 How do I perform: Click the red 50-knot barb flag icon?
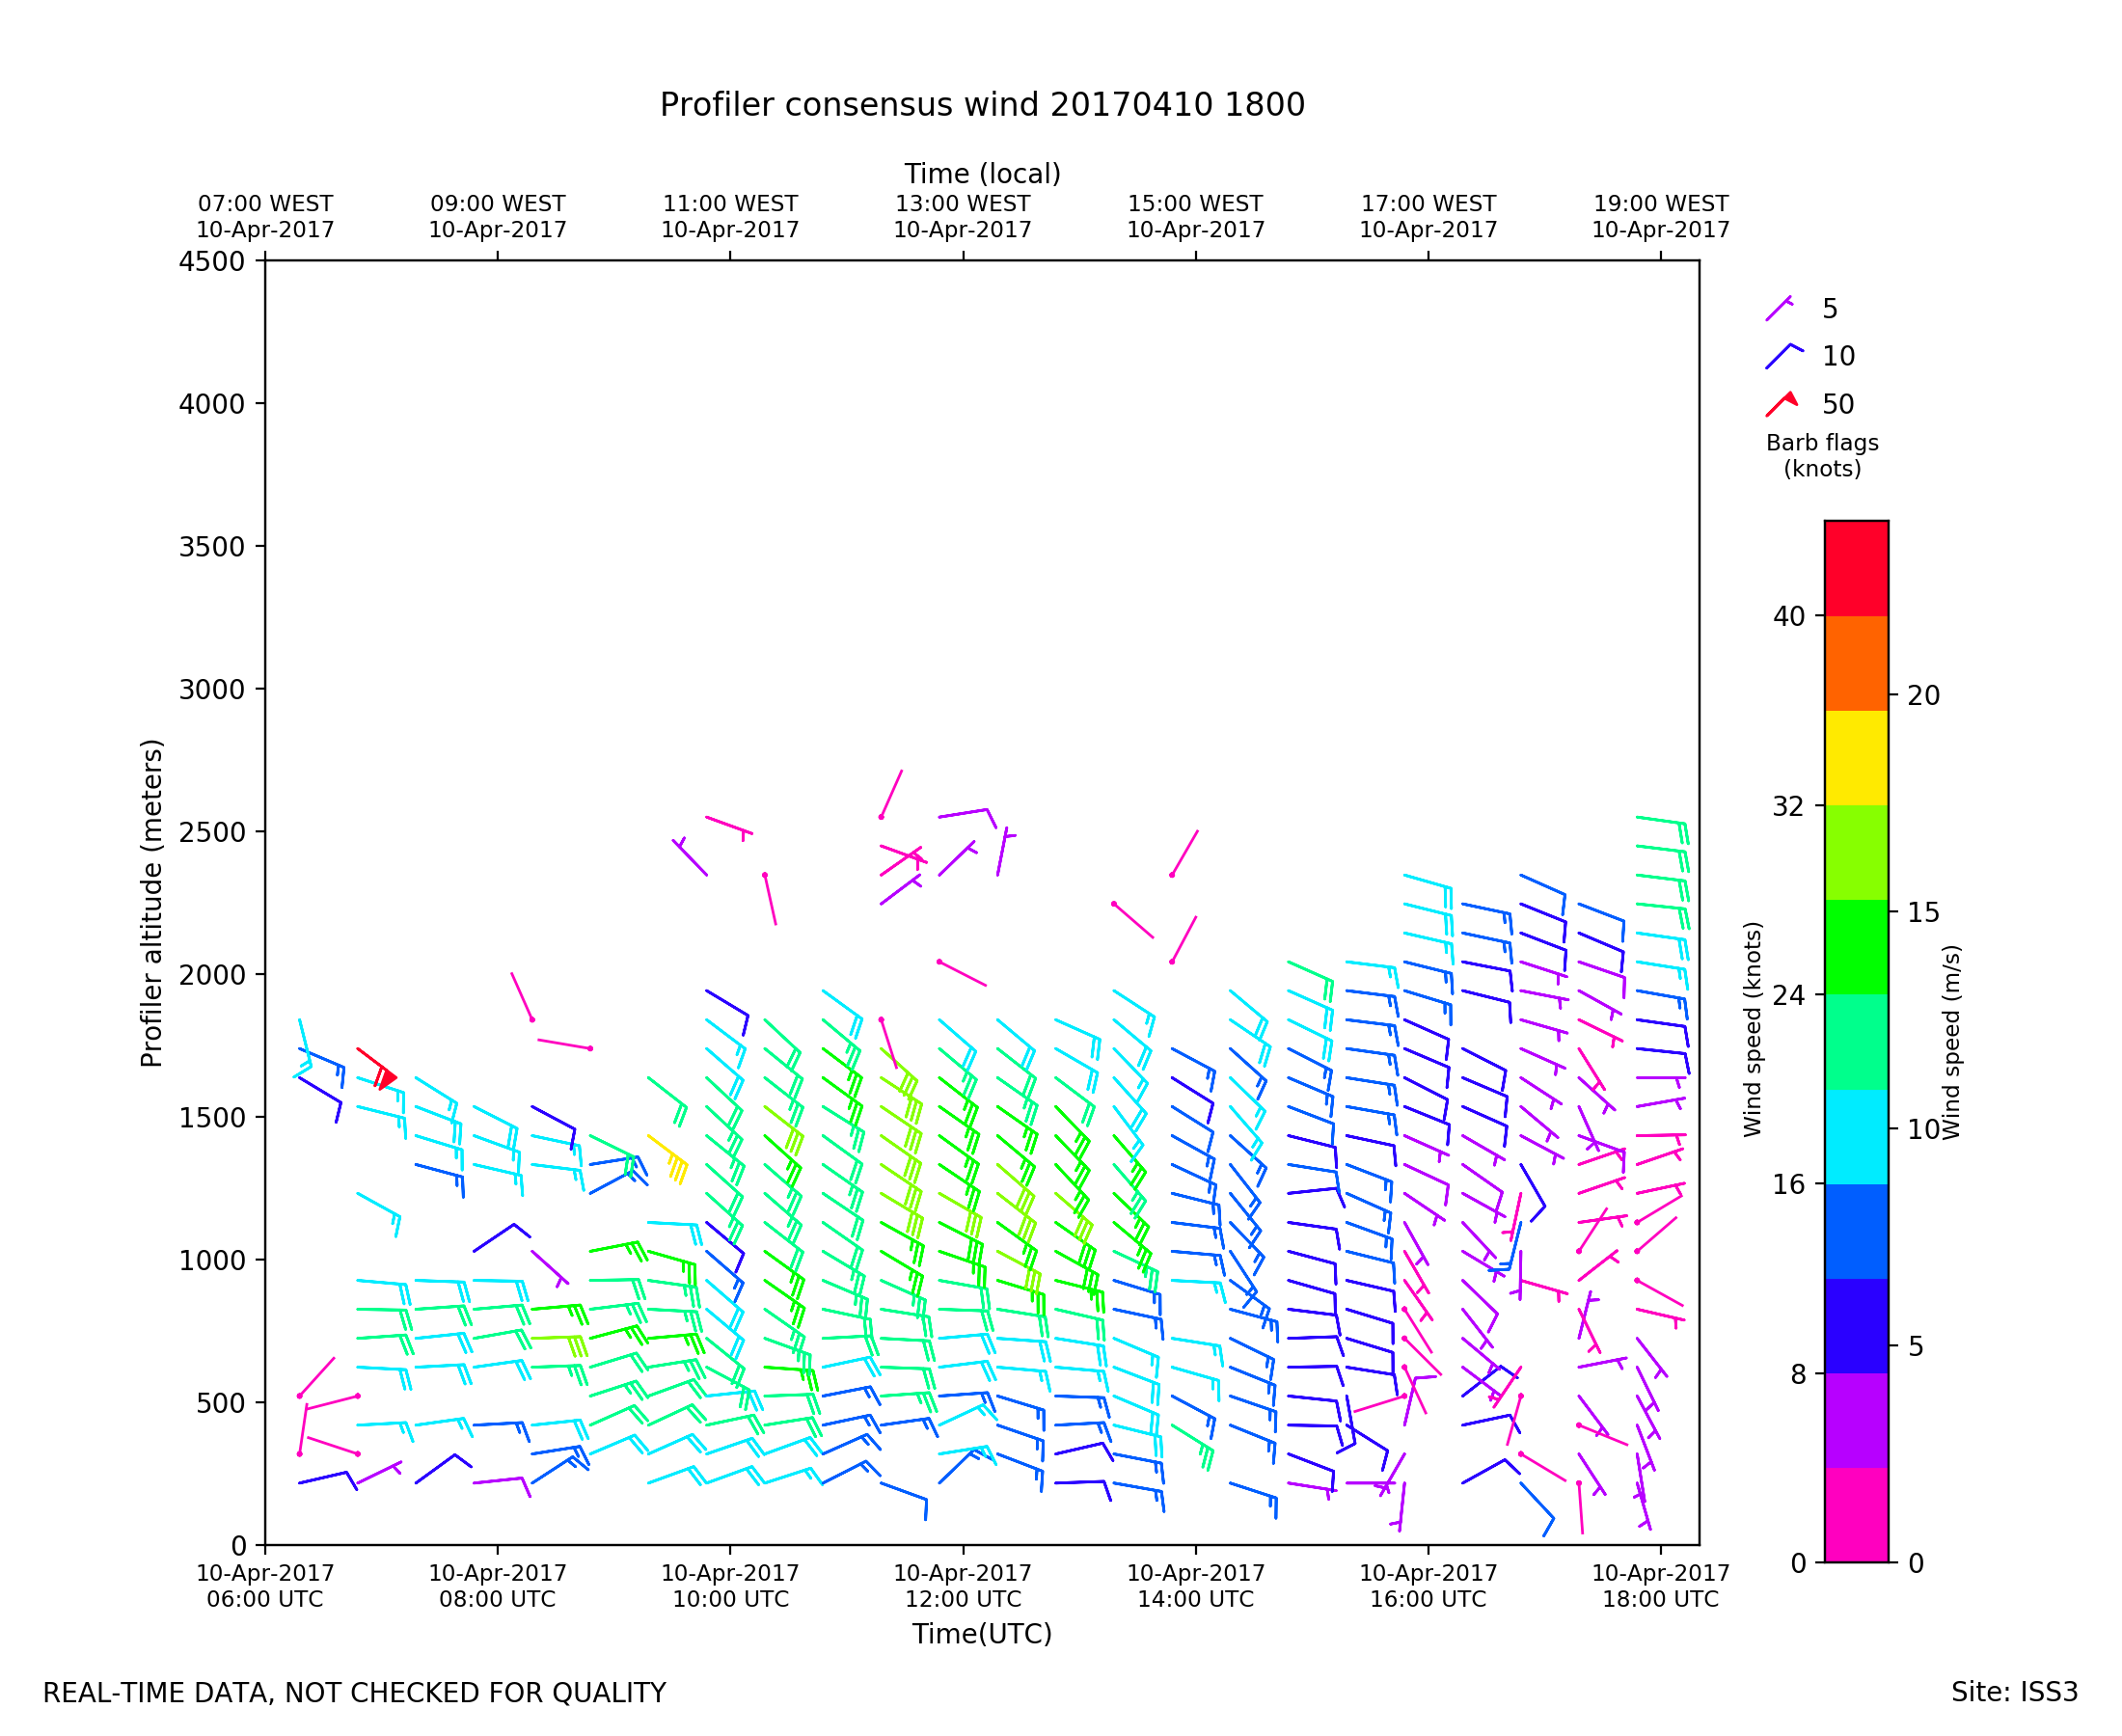(1782, 404)
